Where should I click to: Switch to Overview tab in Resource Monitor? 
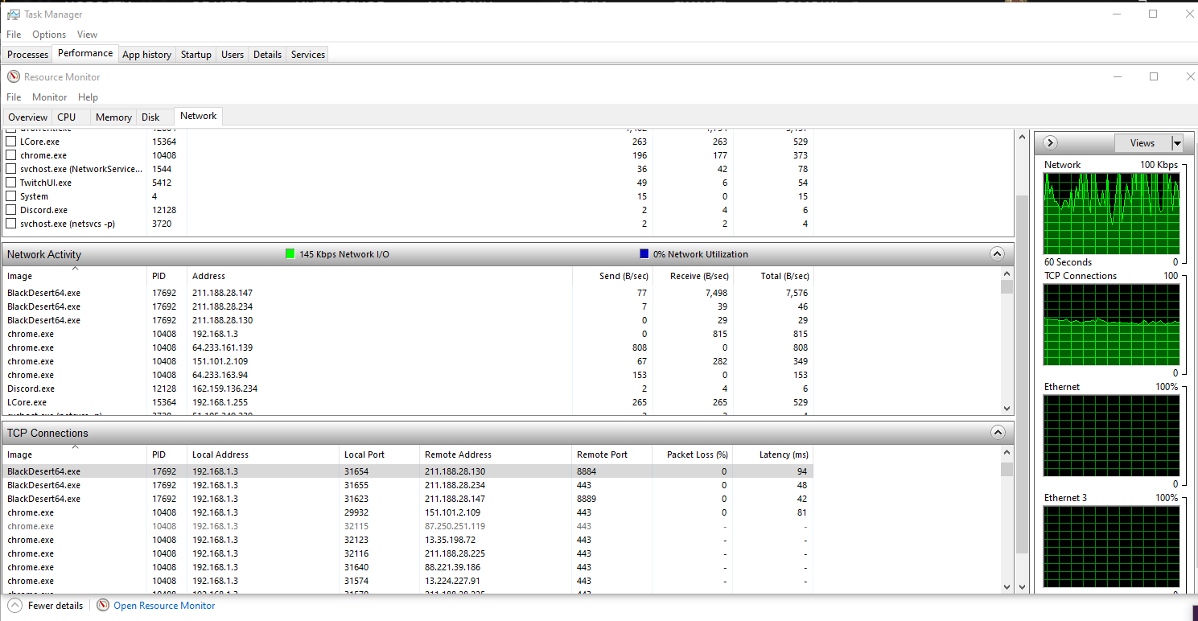coord(28,117)
